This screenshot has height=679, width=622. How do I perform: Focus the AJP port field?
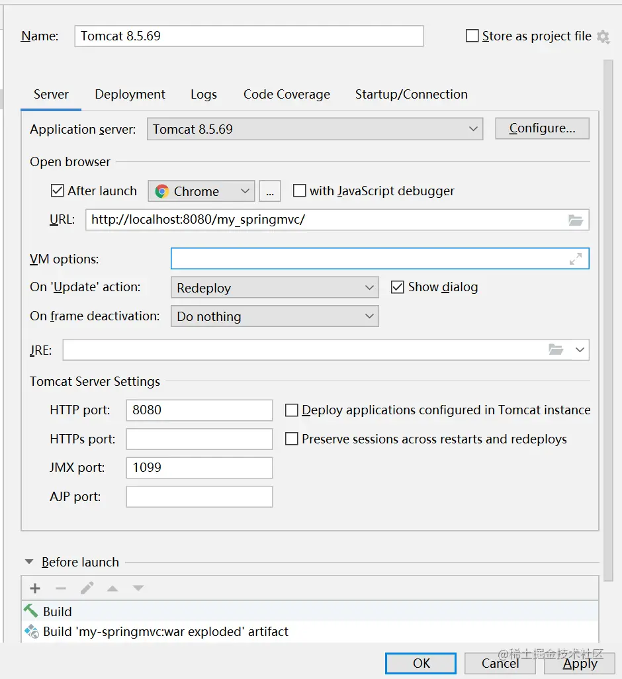(199, 497)
